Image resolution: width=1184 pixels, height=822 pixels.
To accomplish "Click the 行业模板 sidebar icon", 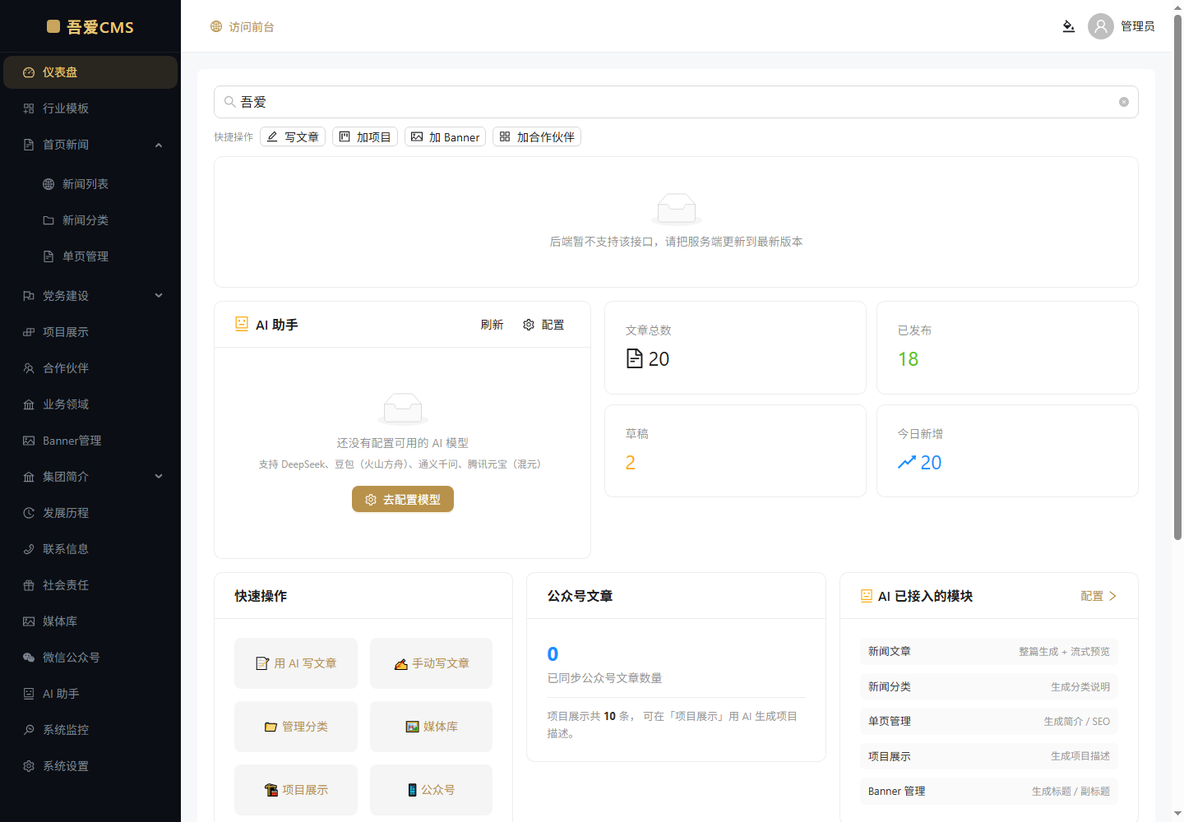I will tap(29, 109).
